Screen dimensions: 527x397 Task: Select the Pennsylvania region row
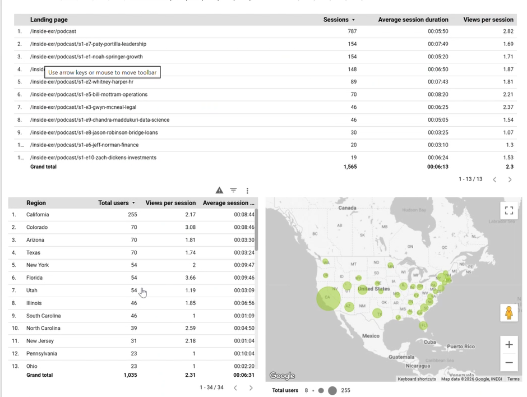(x=132, y=354)
